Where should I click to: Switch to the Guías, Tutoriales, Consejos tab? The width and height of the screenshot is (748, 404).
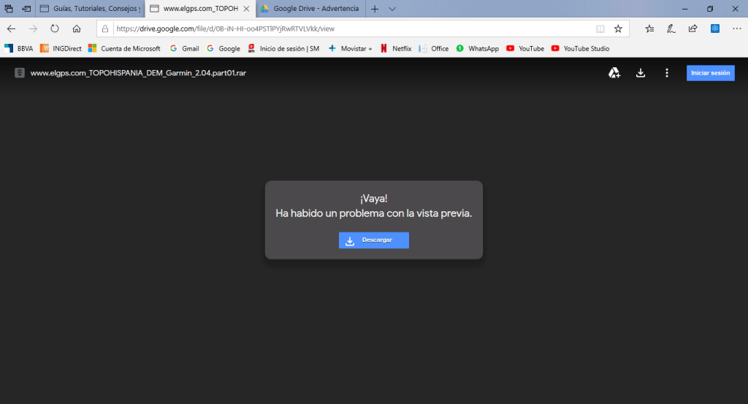[89, 9]
